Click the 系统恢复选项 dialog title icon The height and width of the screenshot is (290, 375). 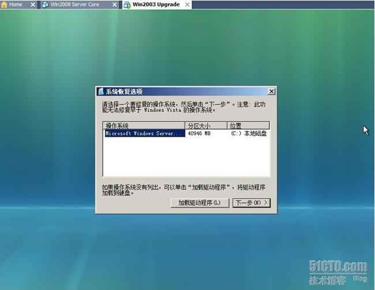101,91
